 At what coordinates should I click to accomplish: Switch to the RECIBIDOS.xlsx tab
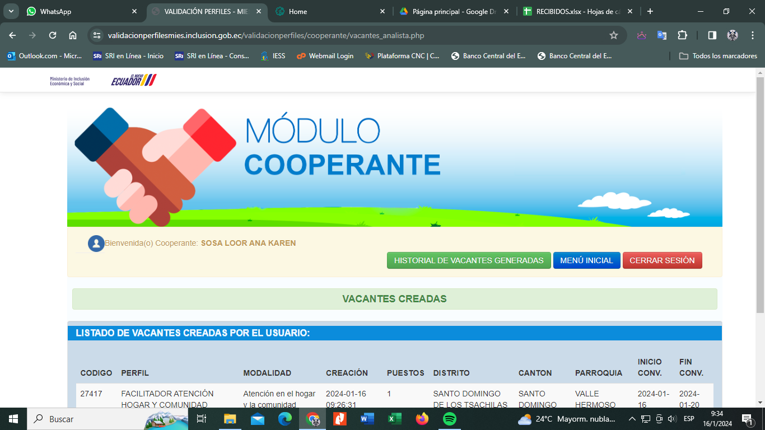(x=577, y=11)
